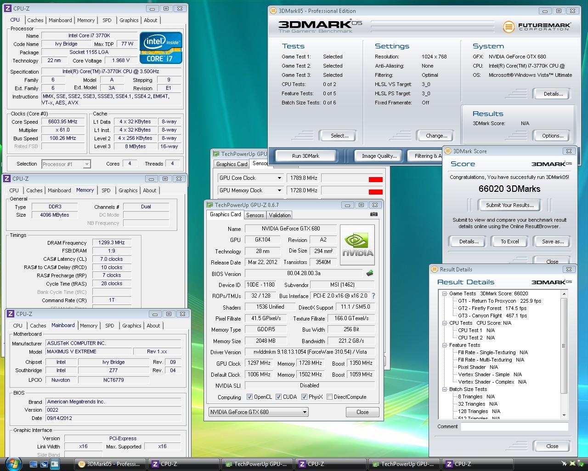Click the Submit Your Results button
This screenshot has height=471, width=588.
pos(509,205)
